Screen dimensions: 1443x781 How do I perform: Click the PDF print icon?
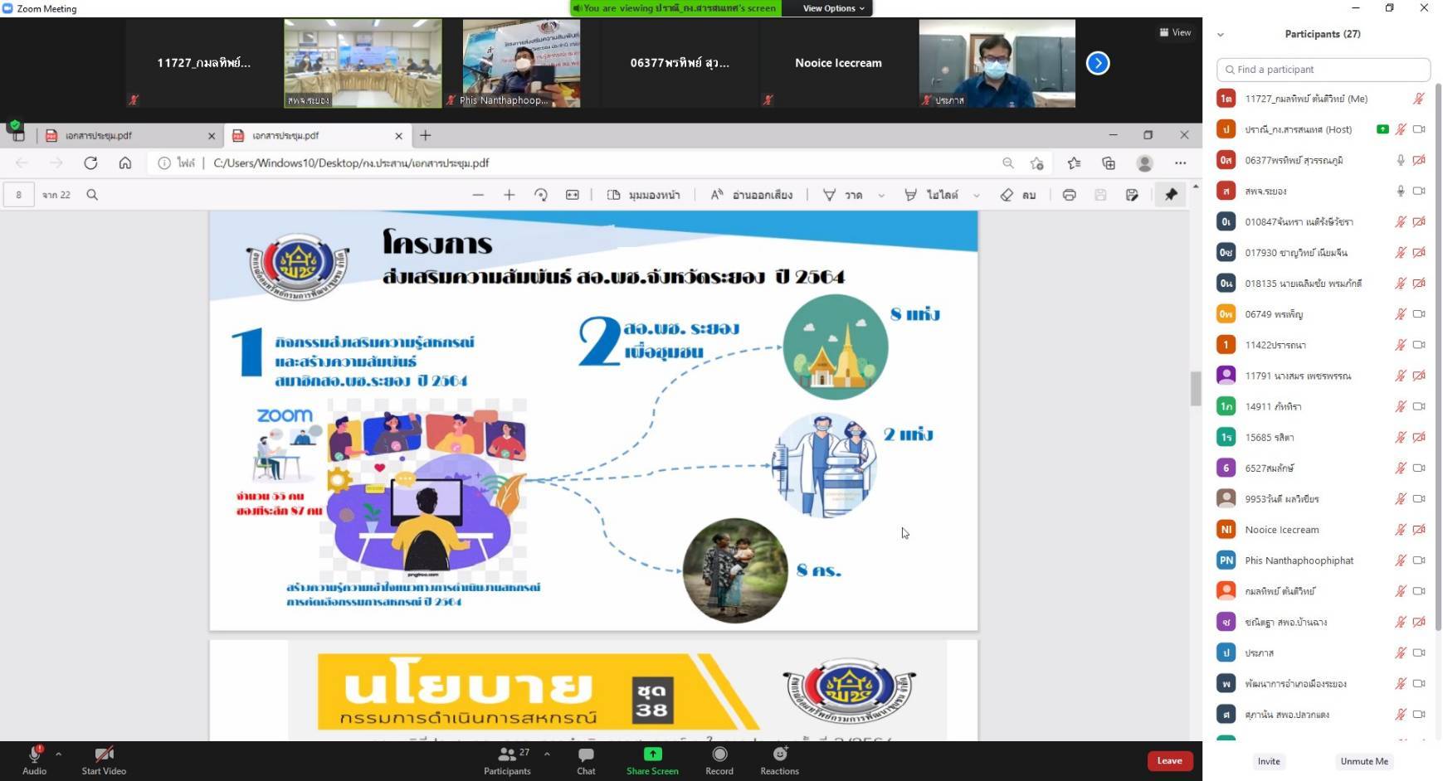pos(1069,195)
